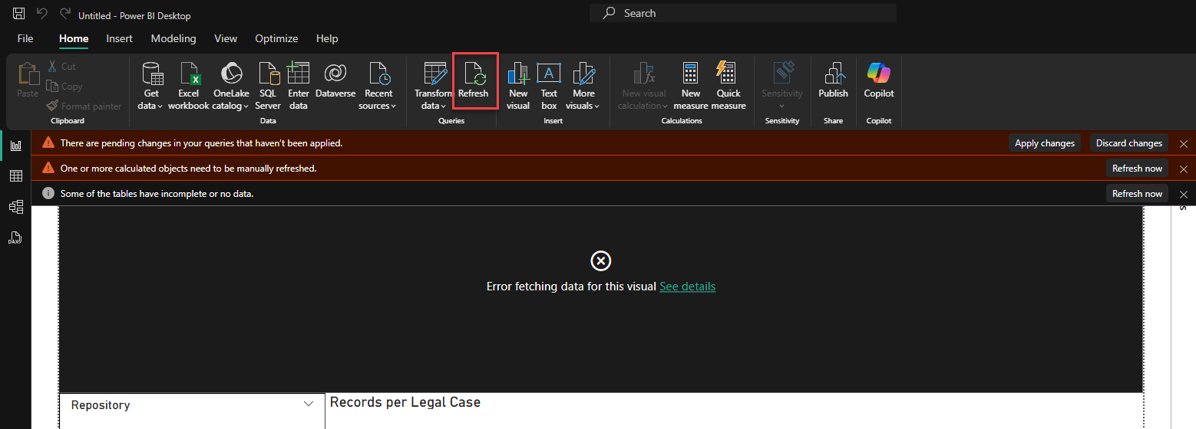Click the SQL Server icon
This screenshot has width=1196, height=429.
268,74
